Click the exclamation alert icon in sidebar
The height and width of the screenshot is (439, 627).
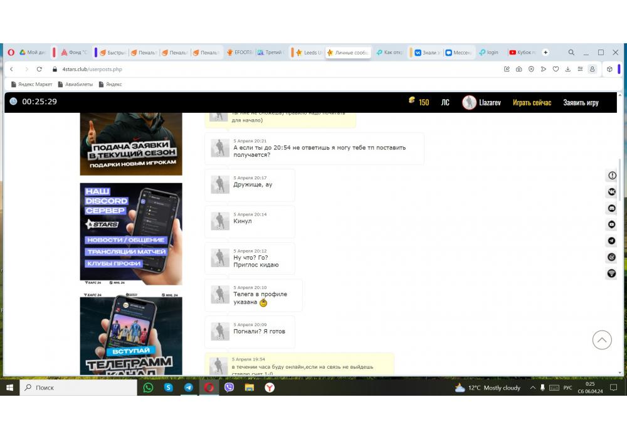[611, 176]
